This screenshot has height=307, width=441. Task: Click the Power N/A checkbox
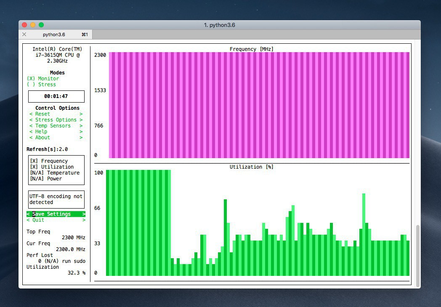click(46, 179)
